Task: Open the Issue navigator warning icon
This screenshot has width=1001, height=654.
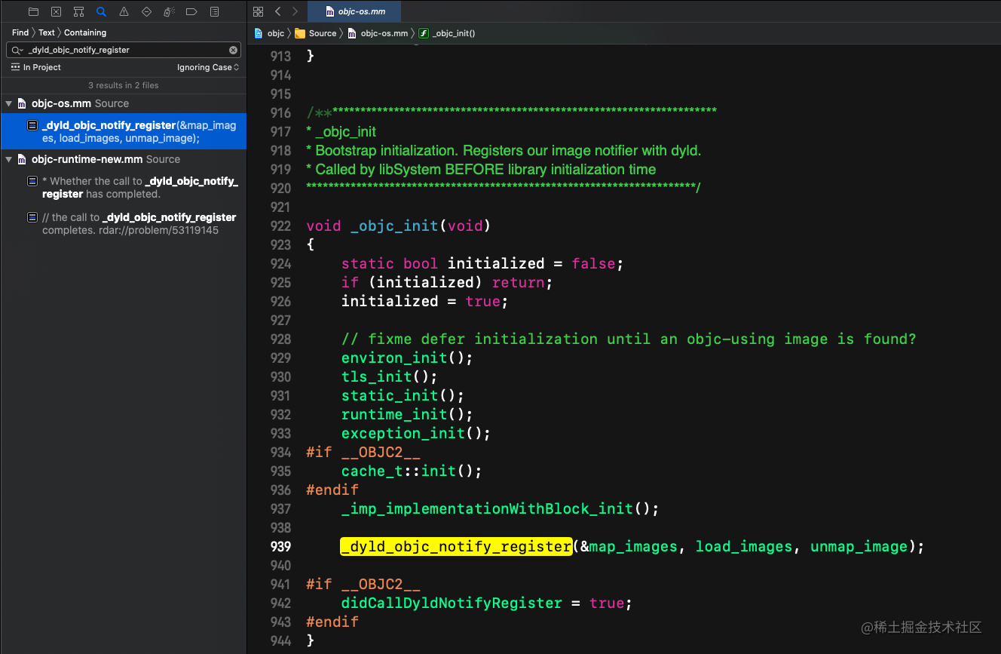Action: pyautogui.click(x=124, y=11)
